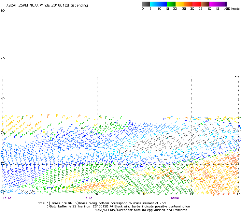Image resolution: width=241 pixels, height=212 pixels.
Task: Select the 12 longitude axis label
Action: click(191, 194)
